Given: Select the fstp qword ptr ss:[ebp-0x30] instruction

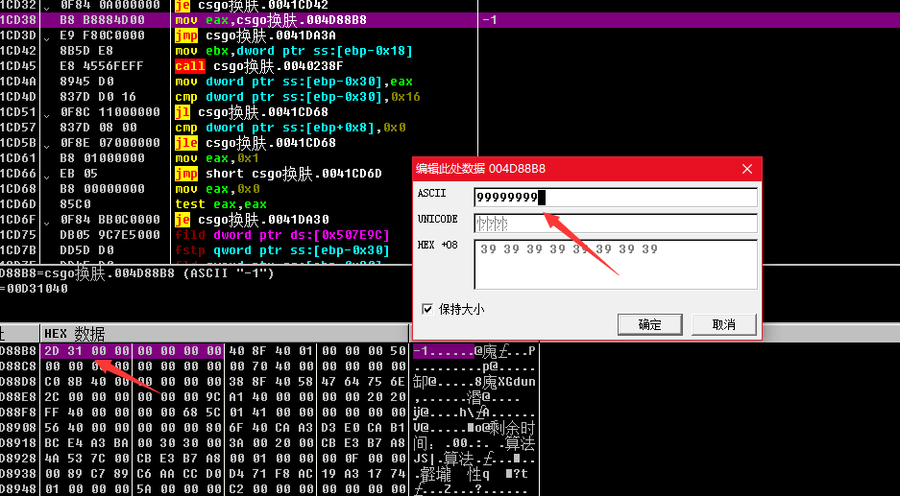Looking at the screenshot, I should (x=282, y=250).
